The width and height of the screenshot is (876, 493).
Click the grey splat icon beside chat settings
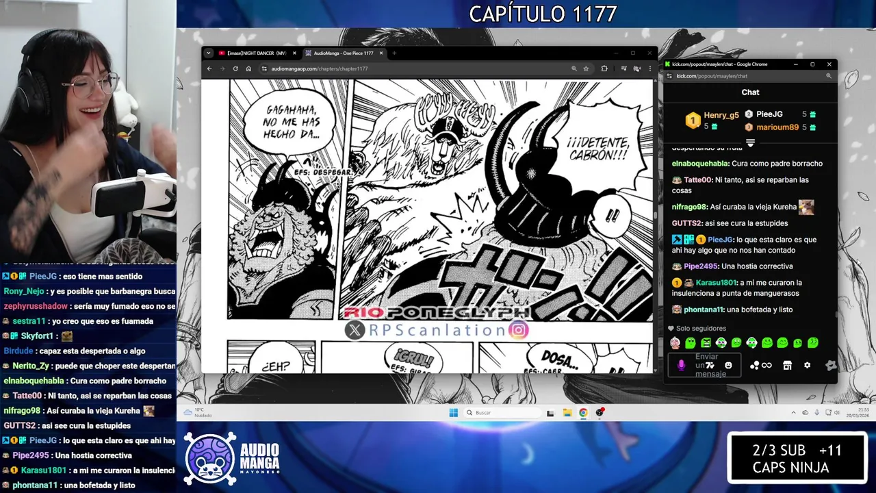coord(830,366)
